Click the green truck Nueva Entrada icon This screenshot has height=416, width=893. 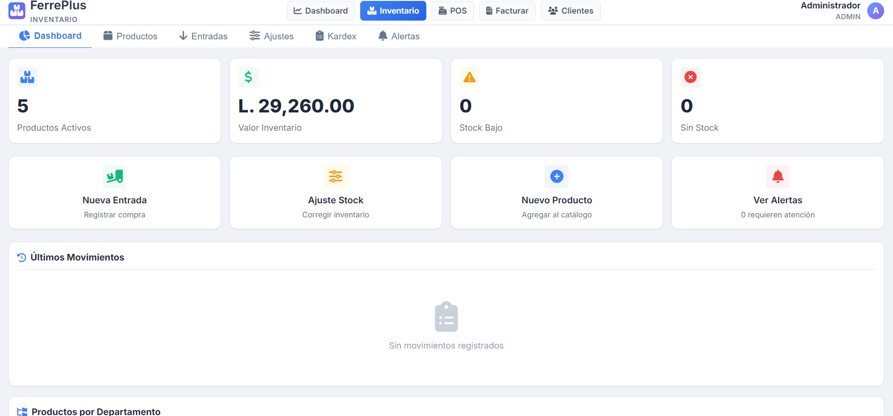[x=114, y=177]
